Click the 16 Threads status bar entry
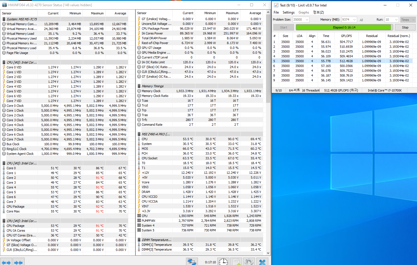Screen dimensions: 417x265 point(311,90)
